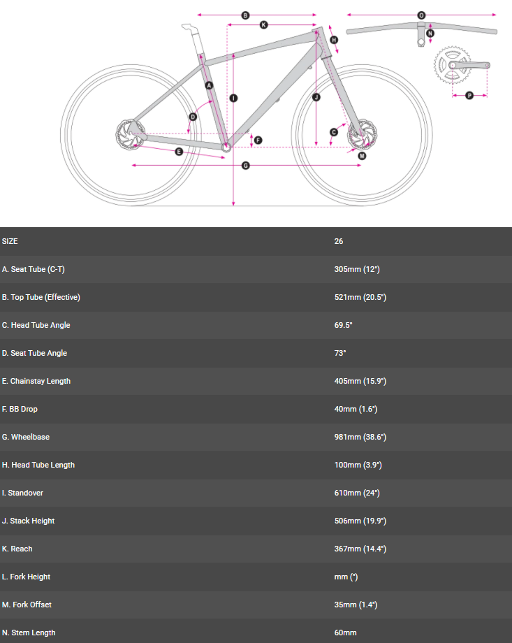The height and width of the screenshot is (643, 512).
Task: Click the D seat tube angle marker
Action: (x=193, y=117)
